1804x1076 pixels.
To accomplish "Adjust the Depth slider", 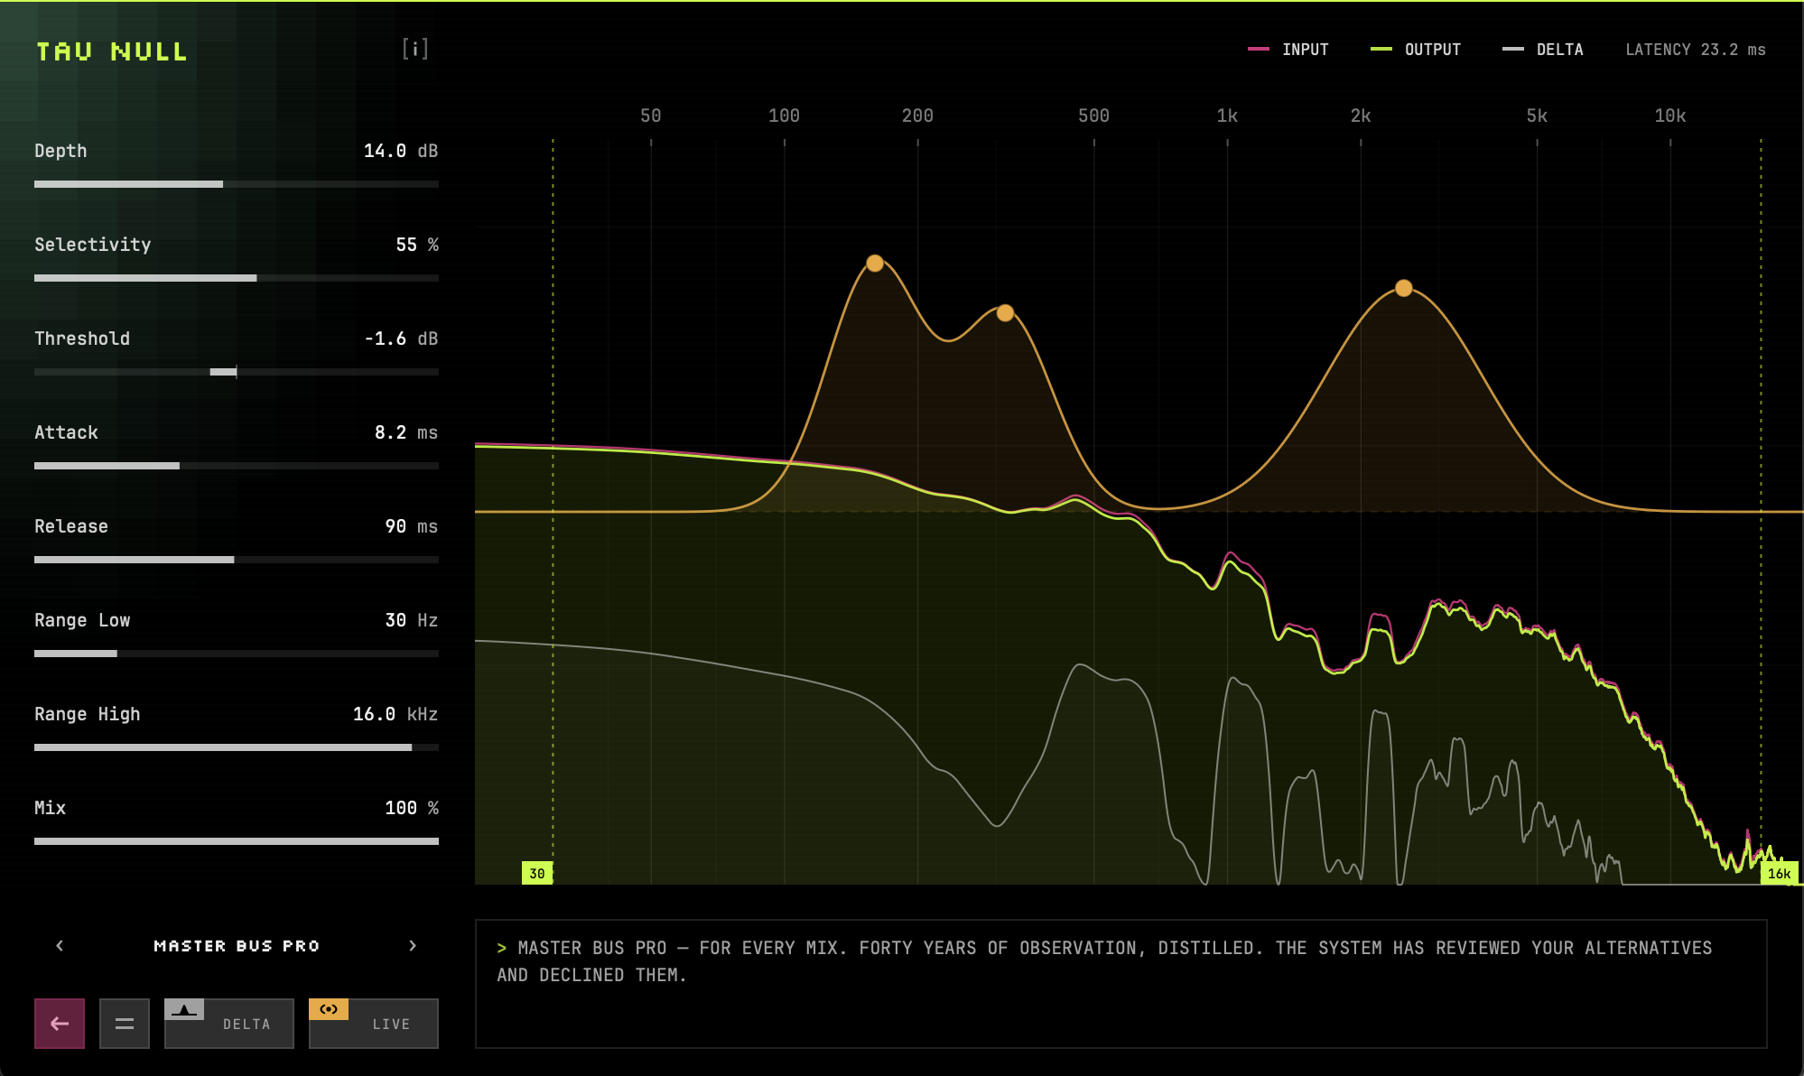I will [x=237, y=184].
